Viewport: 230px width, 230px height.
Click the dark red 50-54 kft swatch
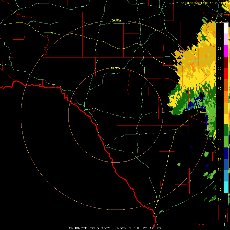[226, 62]
